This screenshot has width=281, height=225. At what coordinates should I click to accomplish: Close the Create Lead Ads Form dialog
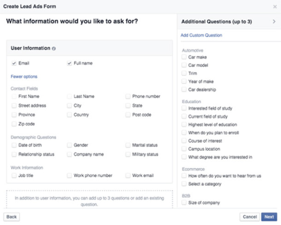tap(275, 7)
